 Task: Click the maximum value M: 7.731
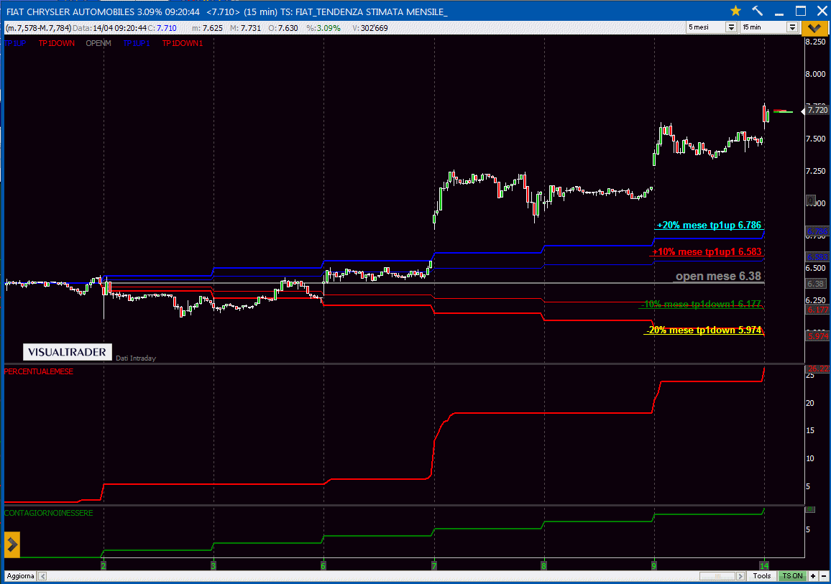(245, 28)
